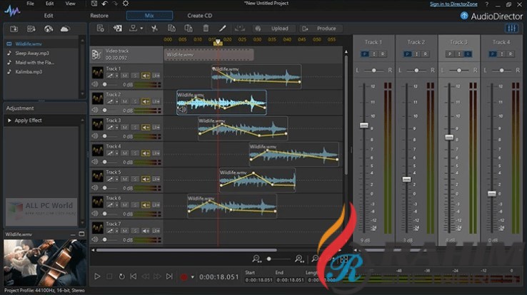
Task: Click the Produce button
Action: 326,29
